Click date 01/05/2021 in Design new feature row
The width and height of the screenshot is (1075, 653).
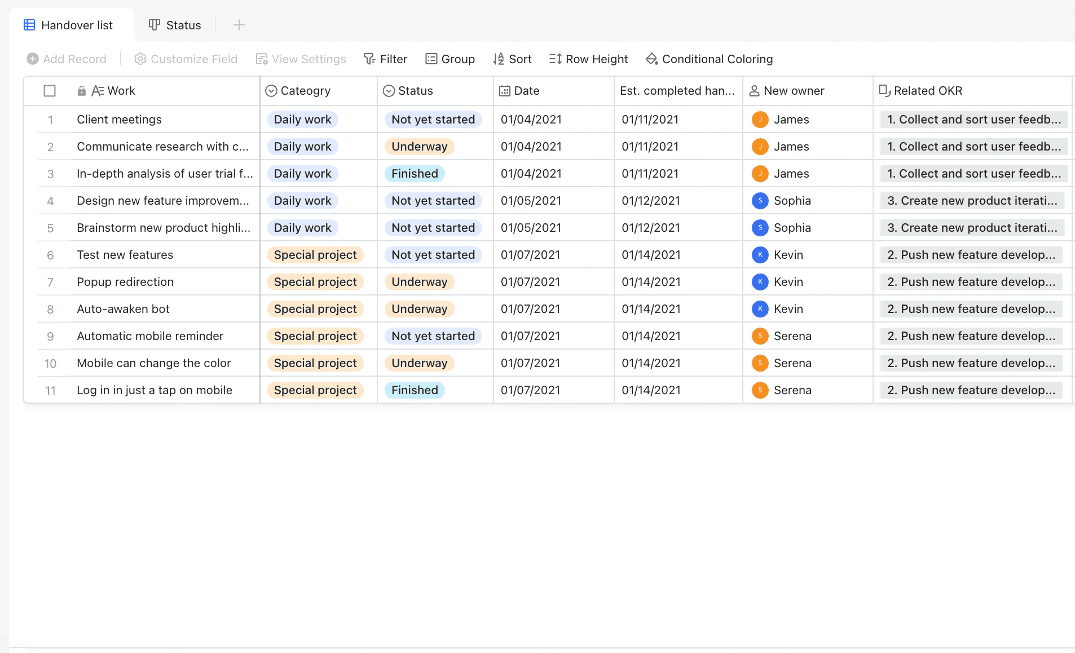point(531,201)
